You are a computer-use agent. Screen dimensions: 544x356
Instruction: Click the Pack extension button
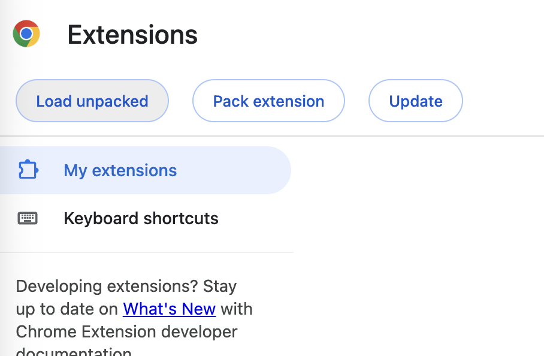tap(268, 101)
